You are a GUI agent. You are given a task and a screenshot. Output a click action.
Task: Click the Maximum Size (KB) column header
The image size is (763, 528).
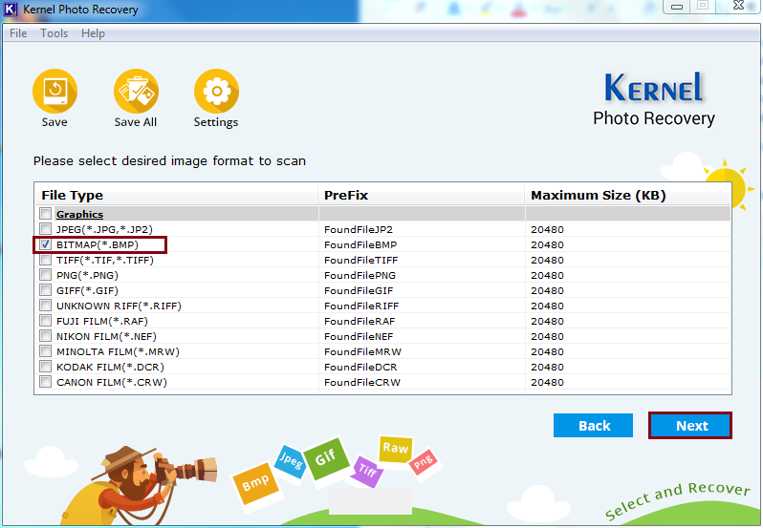628,195
